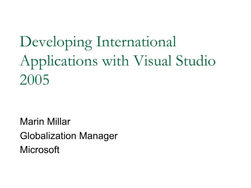The width and height of the screenshot is (251, 188).
Task: Click the title line "Applications with Visual Studio"
Action: pyautogui.click(x=118, y=62)
